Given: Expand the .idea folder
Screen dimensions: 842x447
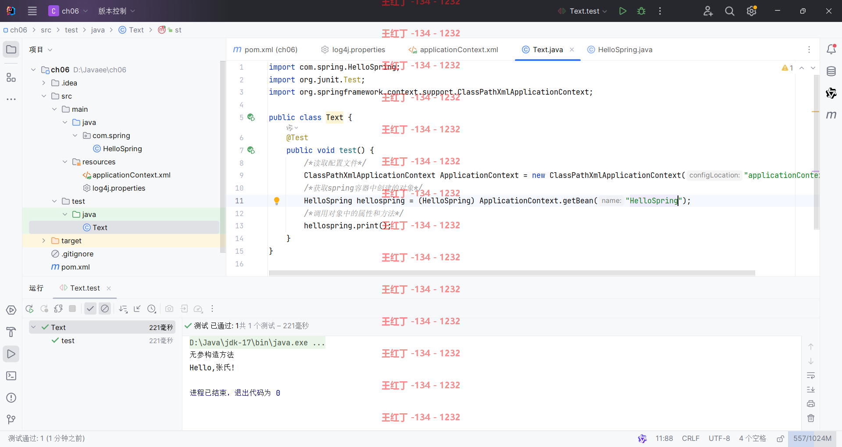Looking at the screenshot, I should 44,83.
